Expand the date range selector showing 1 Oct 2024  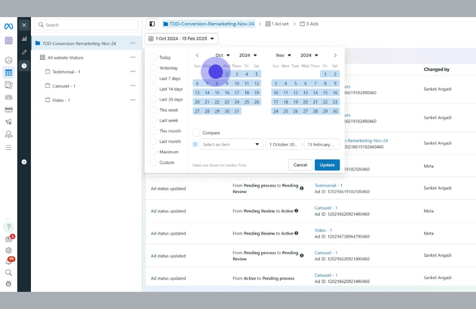[181, 39]
